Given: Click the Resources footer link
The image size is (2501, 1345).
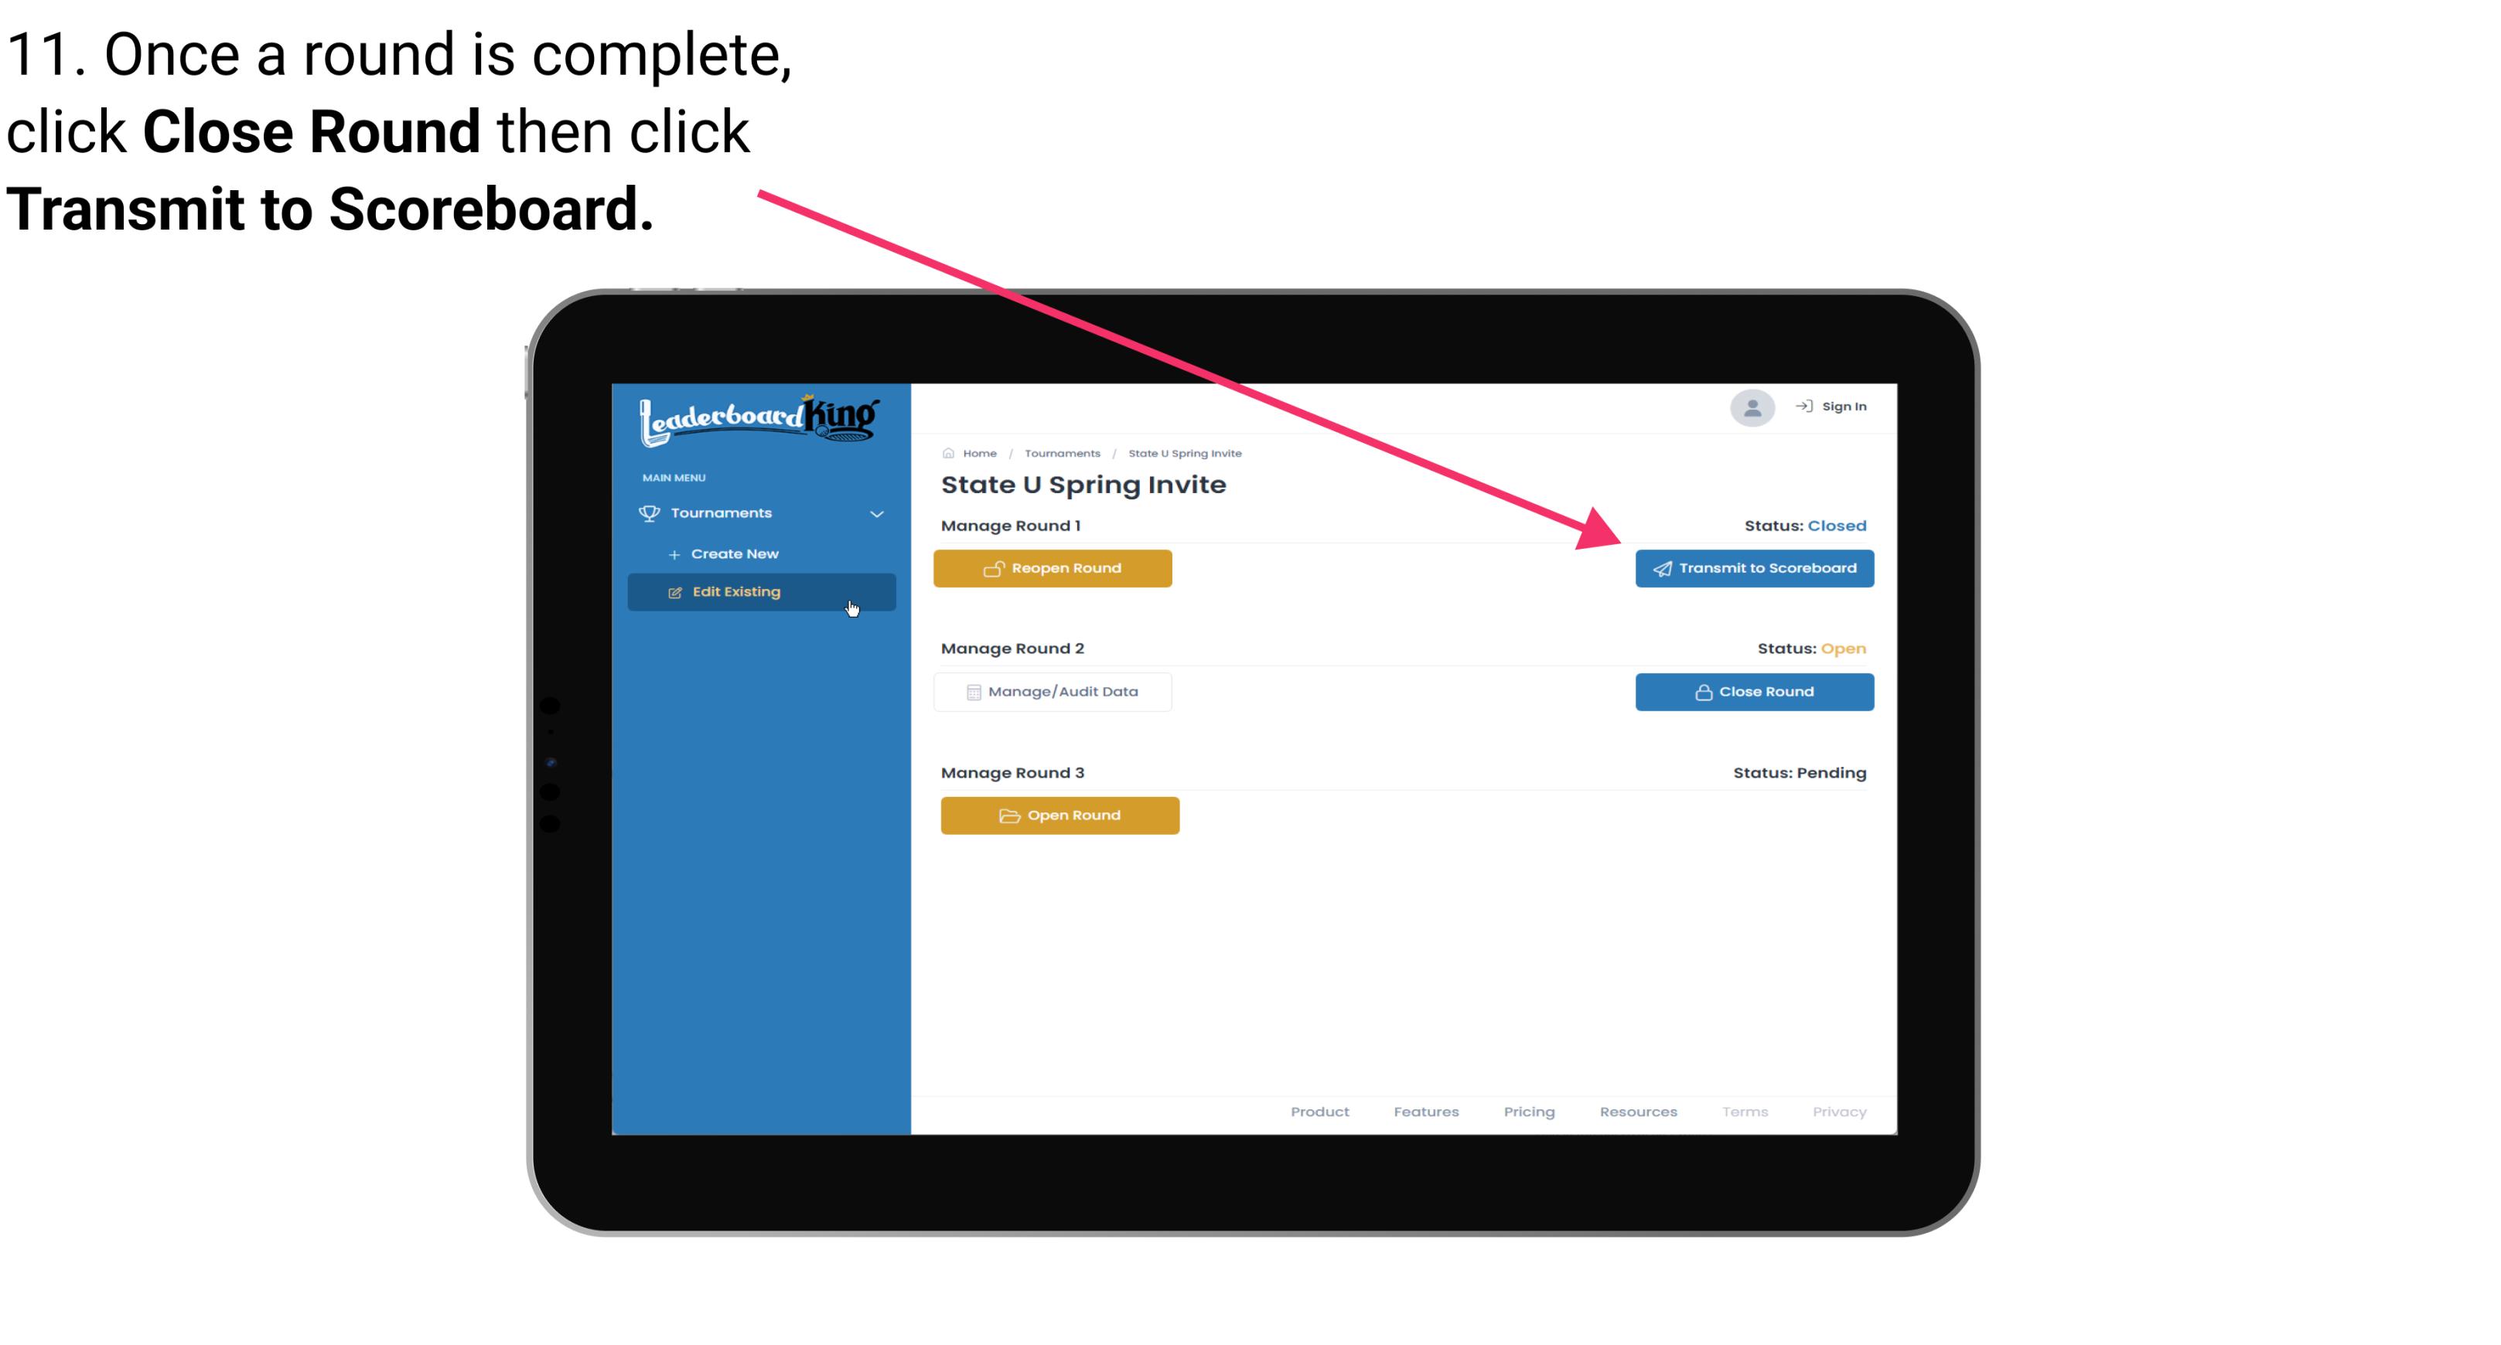Looking at the screenshot, I should 1639,1112.
